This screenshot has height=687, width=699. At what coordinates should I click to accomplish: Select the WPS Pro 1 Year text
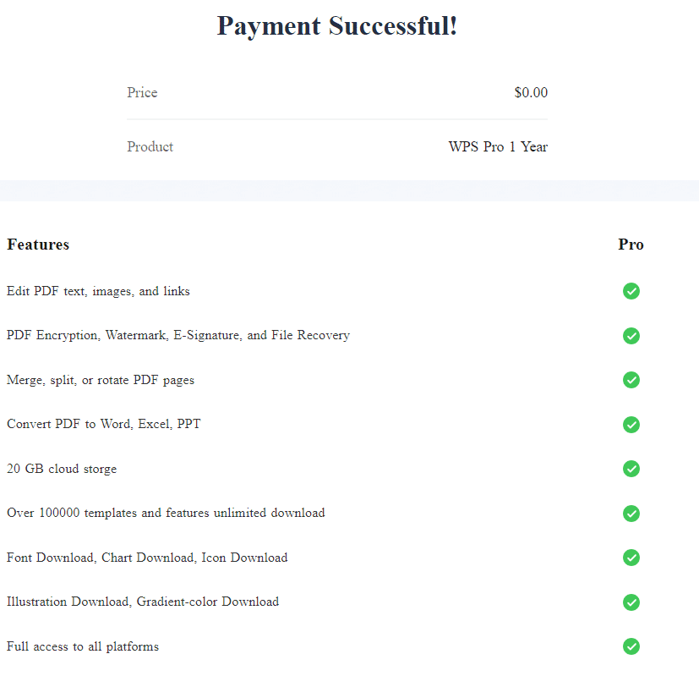pyautogui.click(x=498, y=146)
